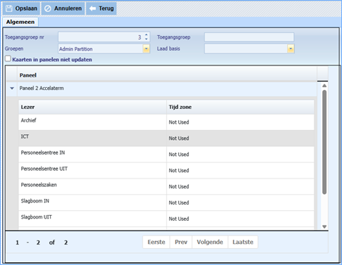The width and height of the screenshot is (342, 265).
Task: Click Not Used for Slagboom IN
Action: 179,202
